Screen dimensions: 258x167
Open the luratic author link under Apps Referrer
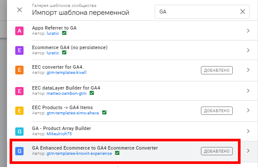click(x=53, y=33)
